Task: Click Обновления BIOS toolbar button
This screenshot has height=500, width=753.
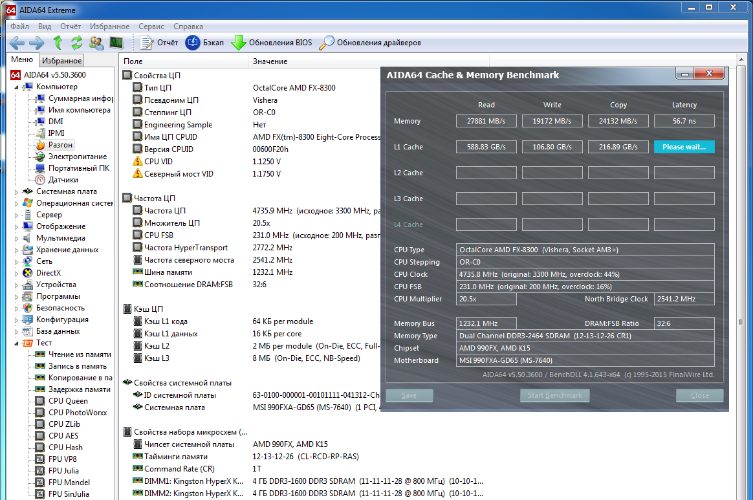Action: [272, 43]
